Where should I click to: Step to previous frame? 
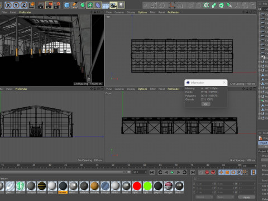click(x=166, y=173)
